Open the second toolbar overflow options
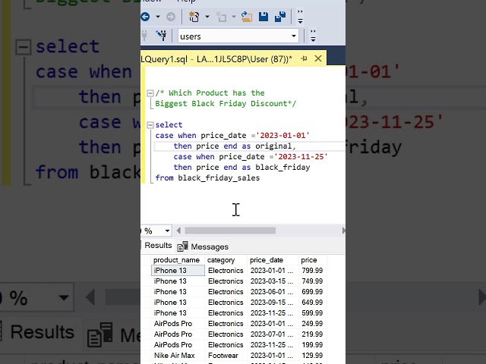The height and width of the screenshot is (364, 486). pyautogui.click(x=313, y=36)
